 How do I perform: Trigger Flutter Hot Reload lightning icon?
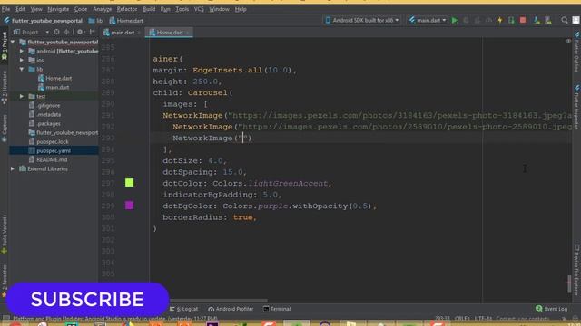point(500,20)
